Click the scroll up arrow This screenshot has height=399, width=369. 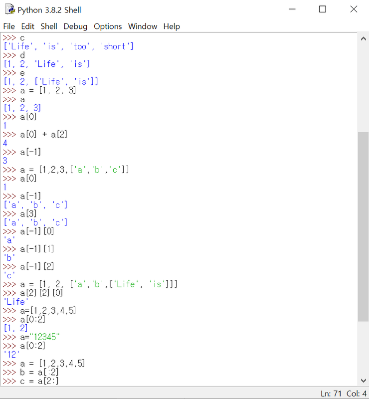point(363,39)
